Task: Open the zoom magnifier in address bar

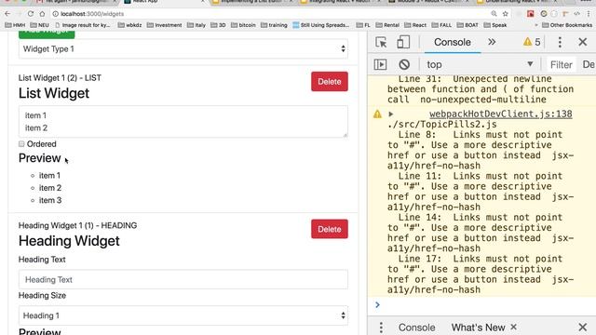Action: 494,14
